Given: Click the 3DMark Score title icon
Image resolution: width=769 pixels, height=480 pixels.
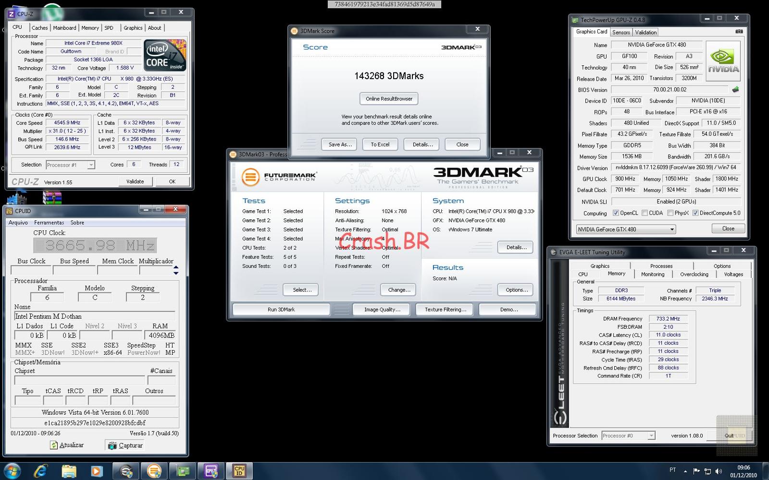Looking at the screenshot, I should point(295,31).
